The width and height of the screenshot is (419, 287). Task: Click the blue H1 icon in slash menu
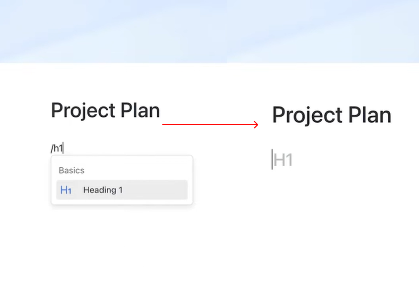[66, 190]
